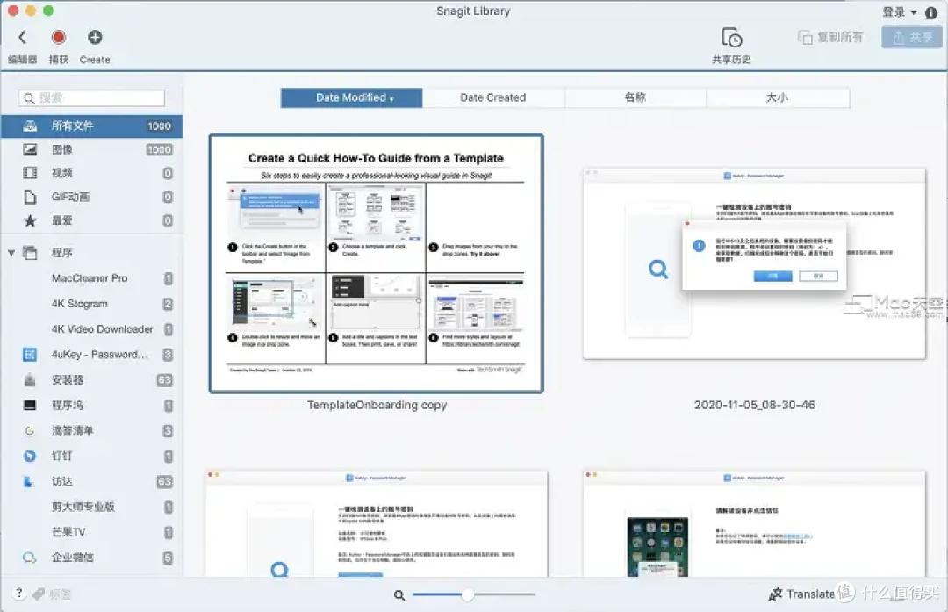
Task: Filter by 4uKey - Password app
Action: coord(92,355)
